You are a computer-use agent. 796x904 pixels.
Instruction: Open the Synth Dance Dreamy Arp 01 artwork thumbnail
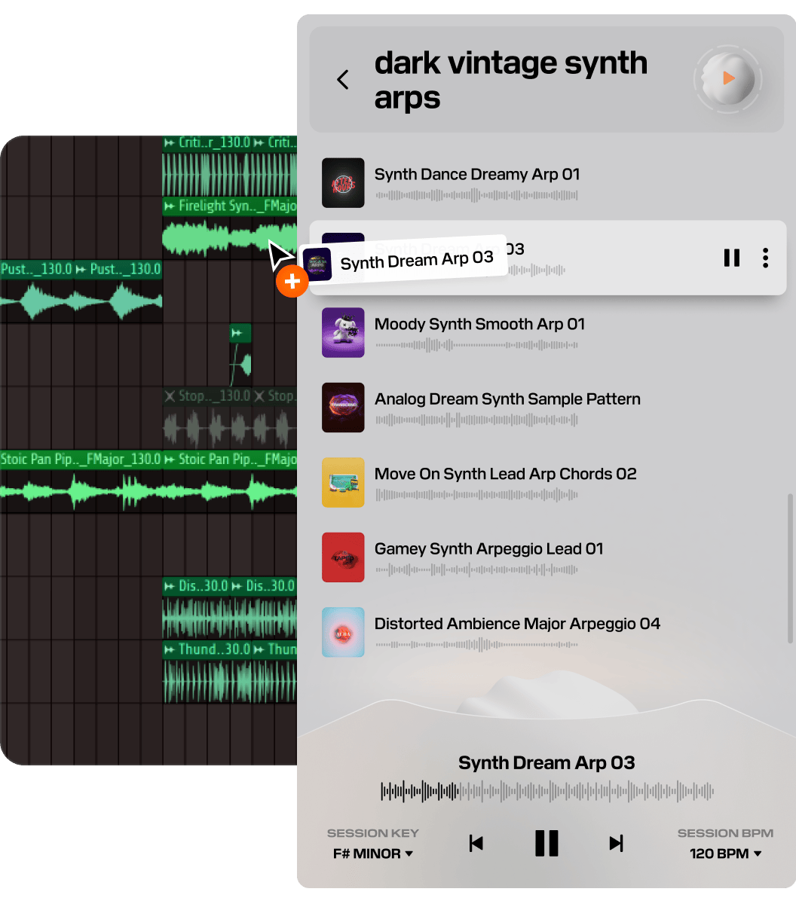click(343, 183)
